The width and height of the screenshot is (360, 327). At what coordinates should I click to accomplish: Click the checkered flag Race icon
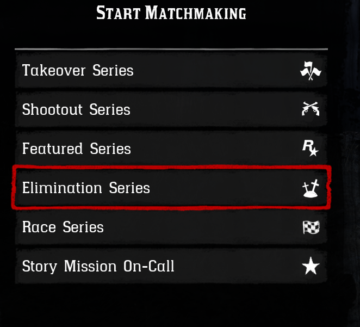(311, 227)
